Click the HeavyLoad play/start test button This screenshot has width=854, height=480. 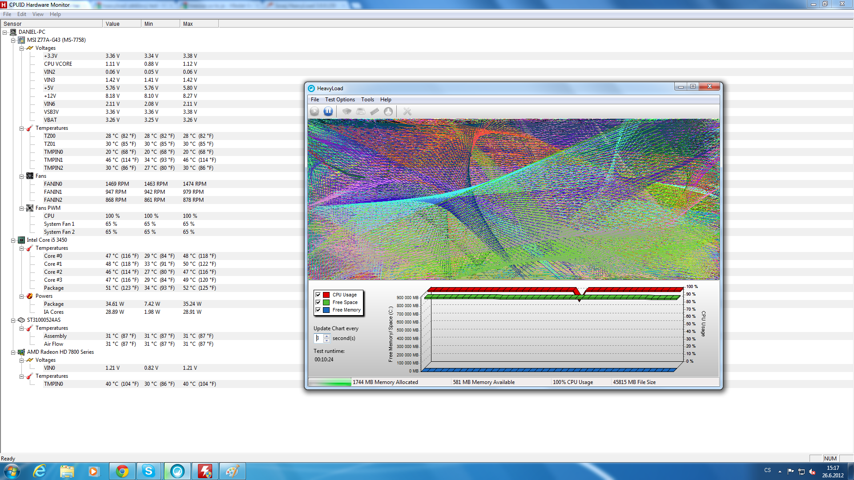click(x=314, y=112)
